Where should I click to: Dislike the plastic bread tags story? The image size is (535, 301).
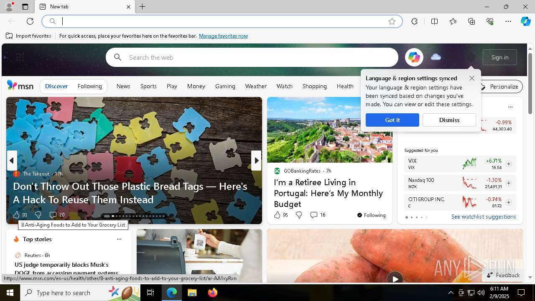pyautogui.click(x=38, y=215)
